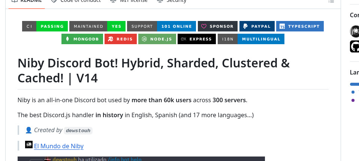Screen dimensions: 359x161
Task: Switch to the Security tab
Action: click(172, 1)
